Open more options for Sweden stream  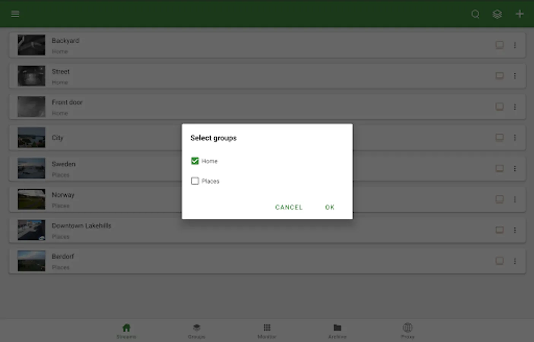pyautogui.click(x=515, y=168)
